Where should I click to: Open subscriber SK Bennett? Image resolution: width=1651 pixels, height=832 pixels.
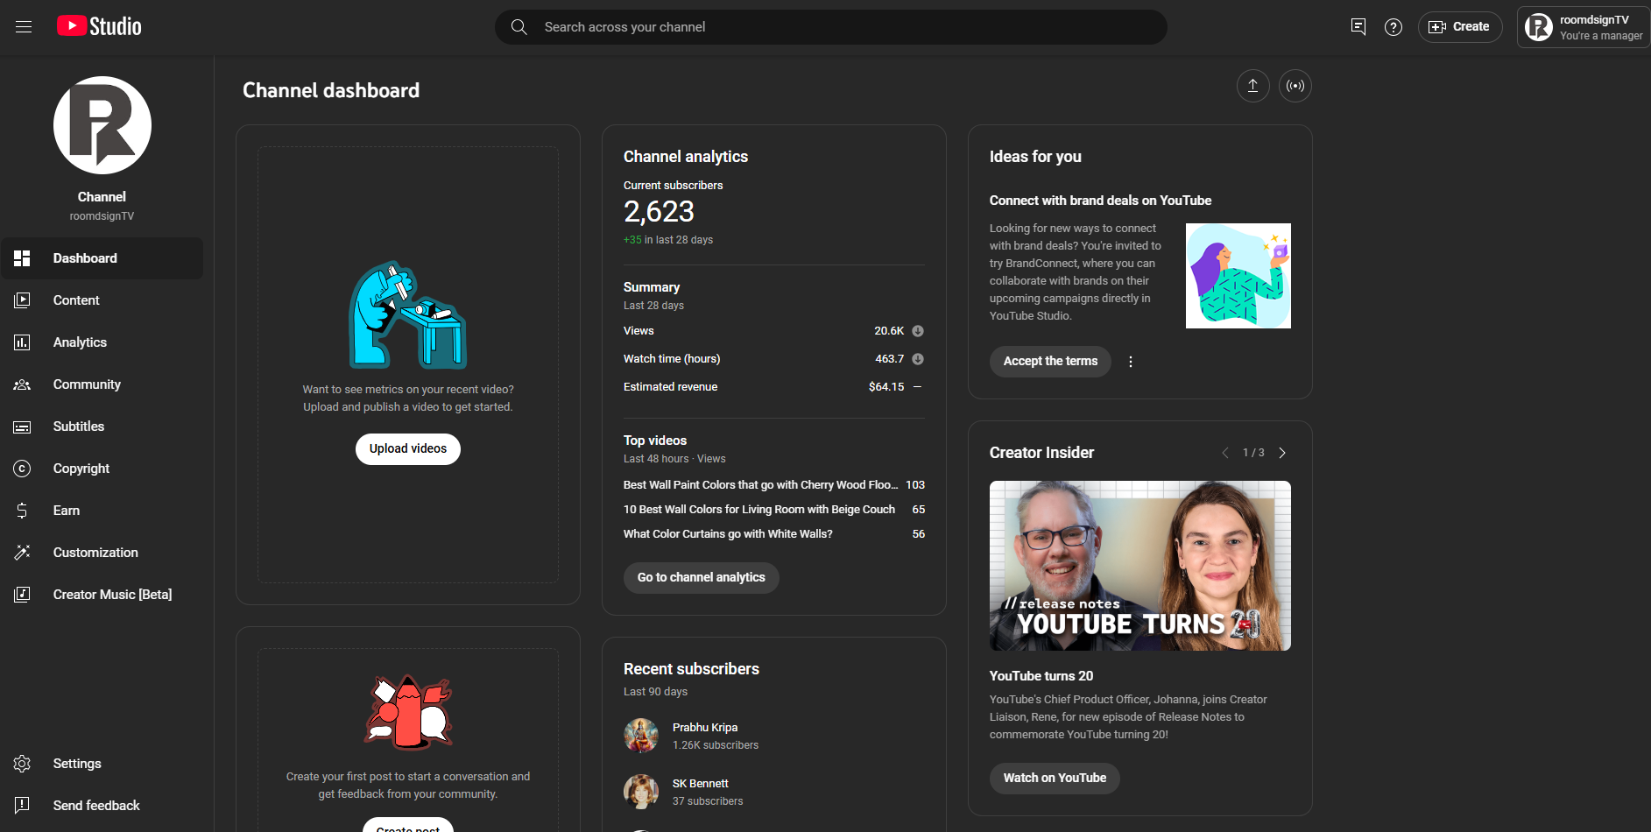701,784
